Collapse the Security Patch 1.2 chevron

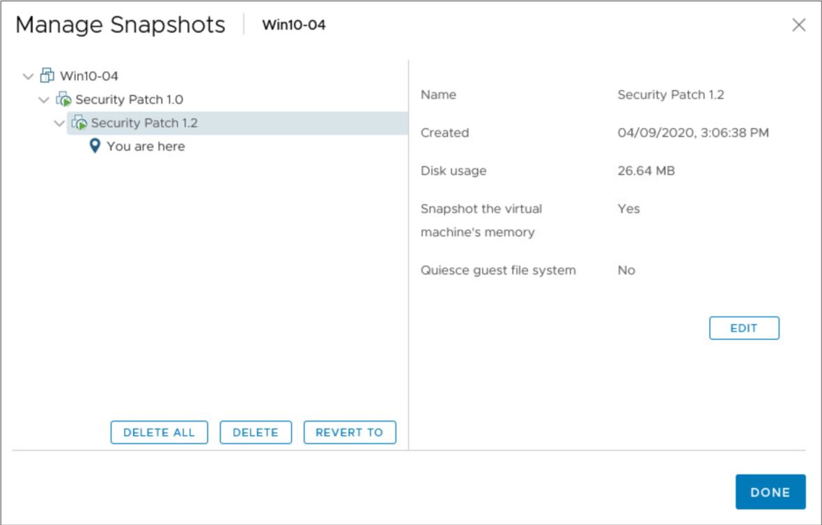[x=59, y=123]
